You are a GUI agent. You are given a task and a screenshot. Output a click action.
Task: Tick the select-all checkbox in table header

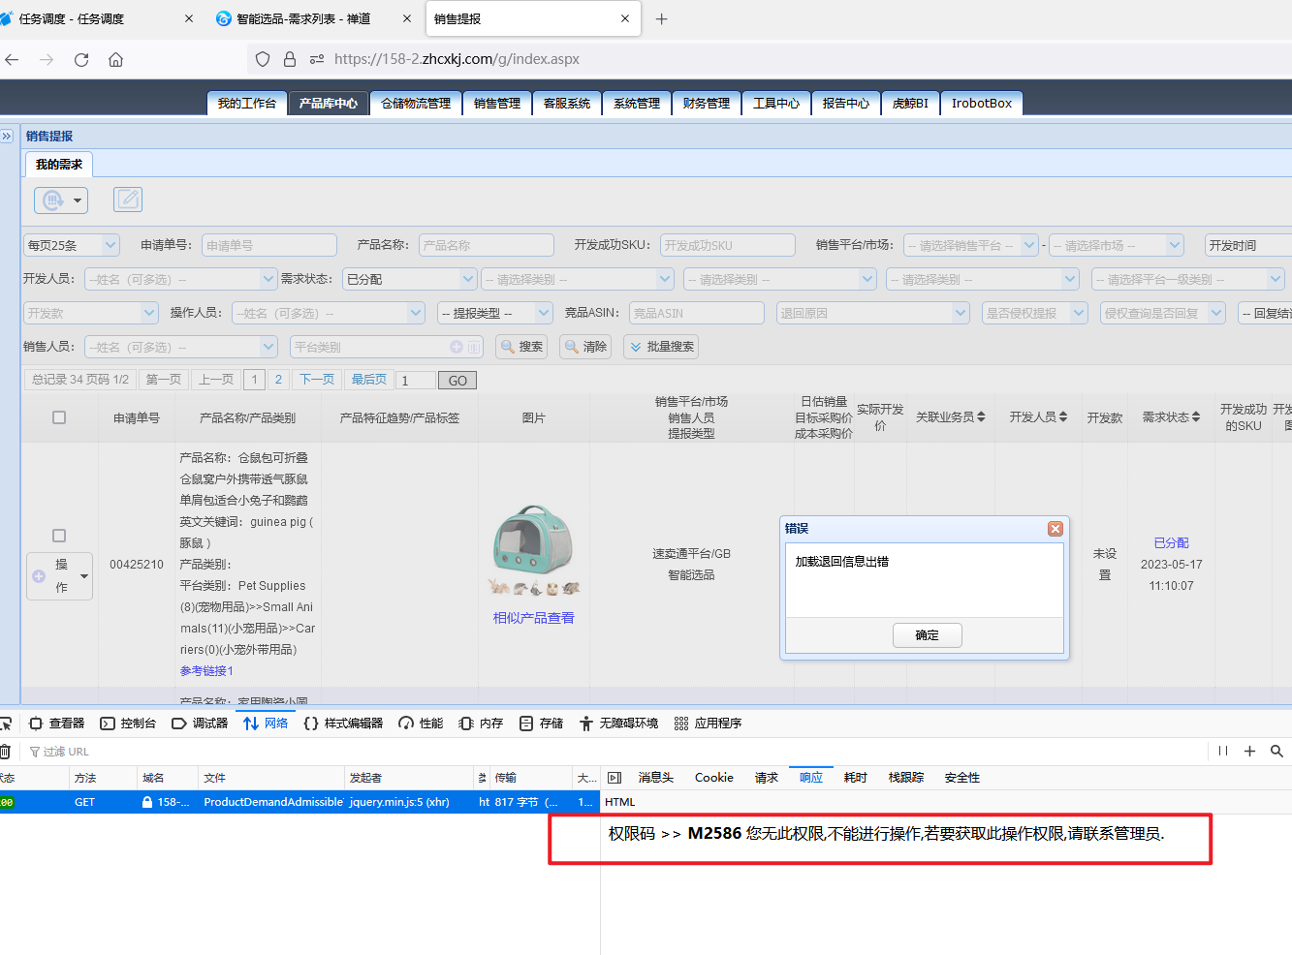tap(59, 417)
